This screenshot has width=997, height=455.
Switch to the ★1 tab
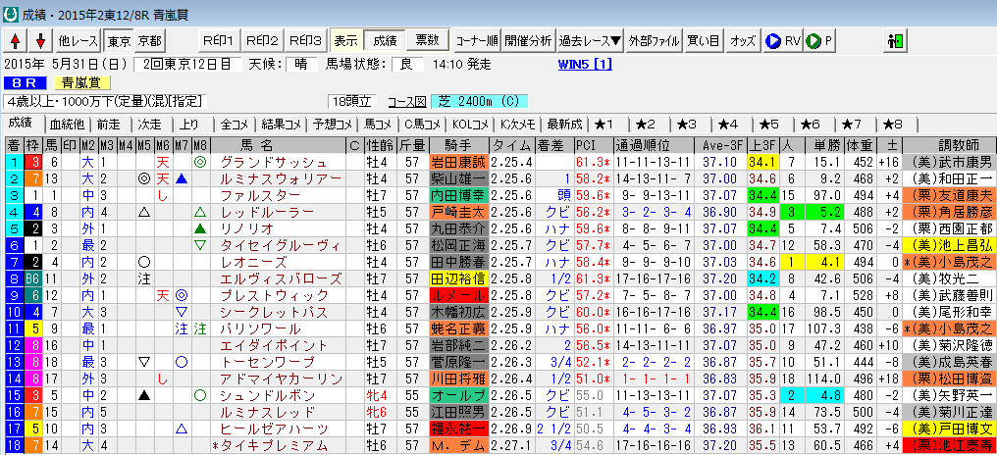[x=604, y=125]
